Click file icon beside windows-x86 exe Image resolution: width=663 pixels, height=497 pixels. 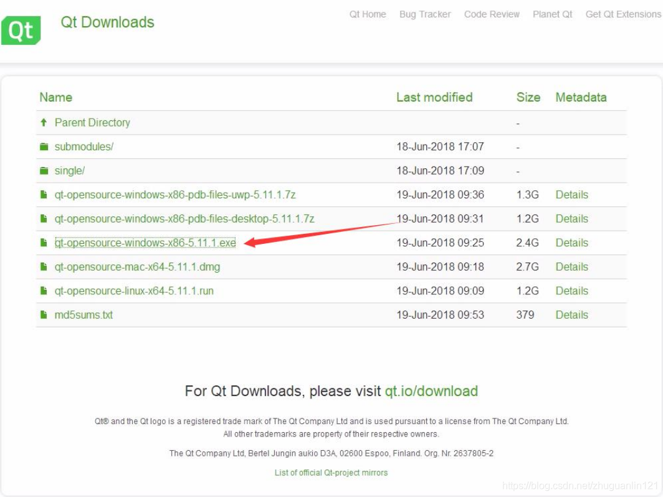pyautogui.click(x=44, y=243)
